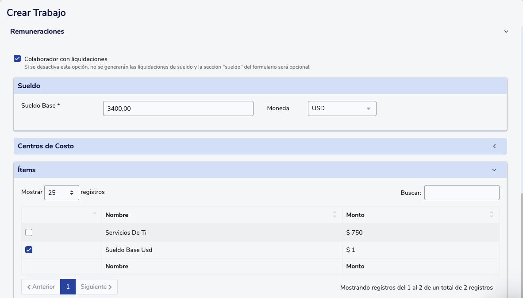Click the Sueldo Base input field

(x=178, y=108)
